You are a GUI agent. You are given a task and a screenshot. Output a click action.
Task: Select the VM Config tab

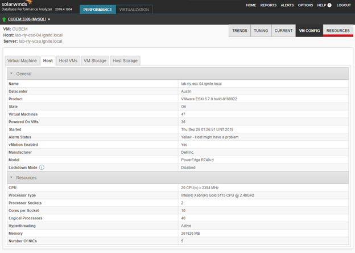pyautogui.click(x=309, y=31)
